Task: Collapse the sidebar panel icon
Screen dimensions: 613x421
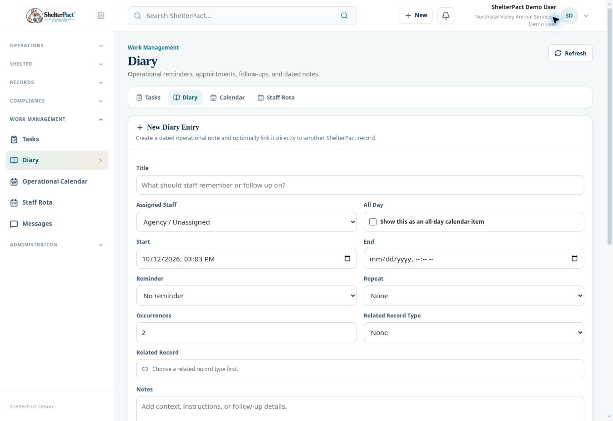Action: click(x=101, y=15)
